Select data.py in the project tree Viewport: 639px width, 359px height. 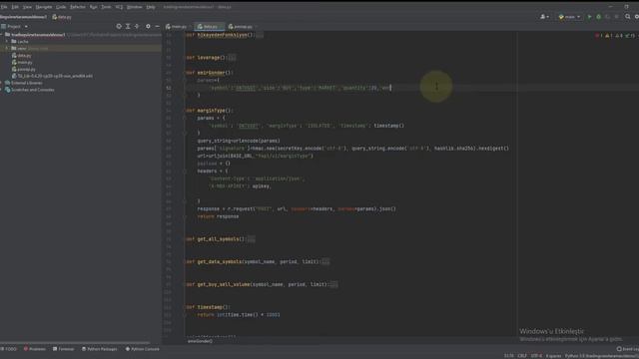pos(22,56)
